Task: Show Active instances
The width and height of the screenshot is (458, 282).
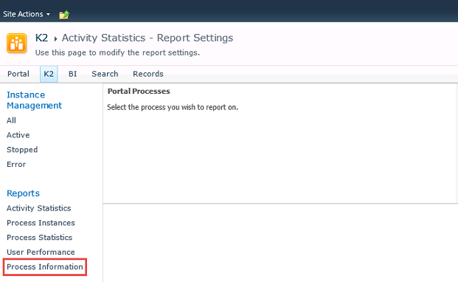Action: pos(18,135)
